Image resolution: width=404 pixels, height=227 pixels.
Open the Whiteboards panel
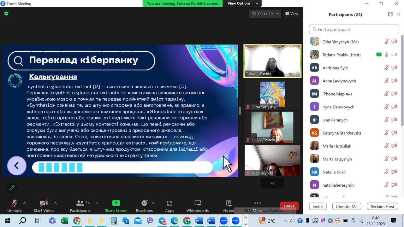click(197, 206)
